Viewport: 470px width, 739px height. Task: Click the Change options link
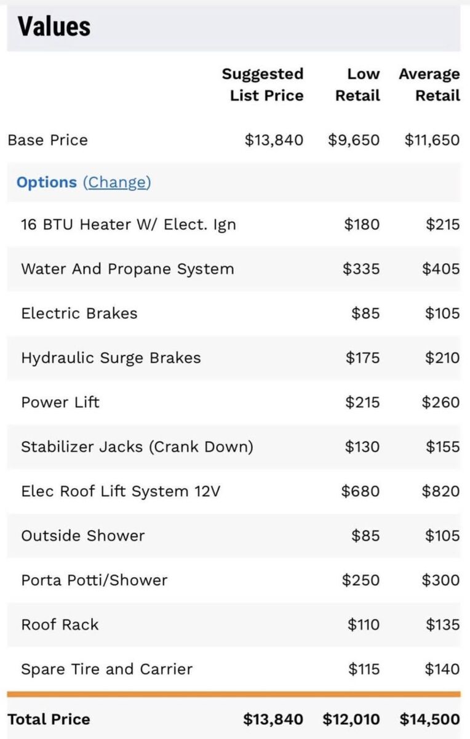(x=117, y=182)
